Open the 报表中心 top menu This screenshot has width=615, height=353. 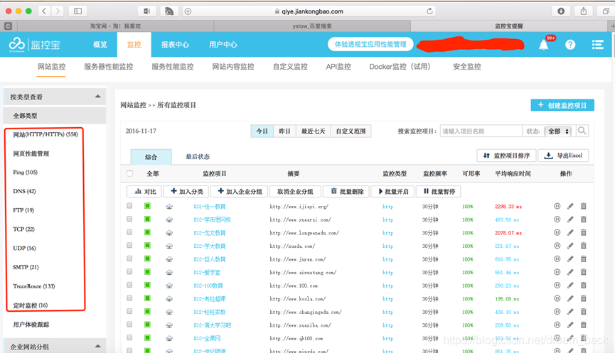175,45
